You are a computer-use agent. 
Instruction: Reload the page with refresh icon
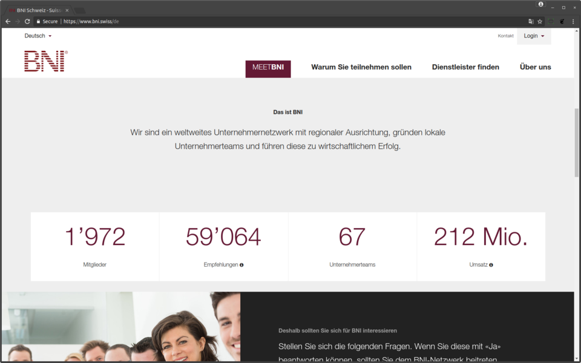tap(27, 22)
